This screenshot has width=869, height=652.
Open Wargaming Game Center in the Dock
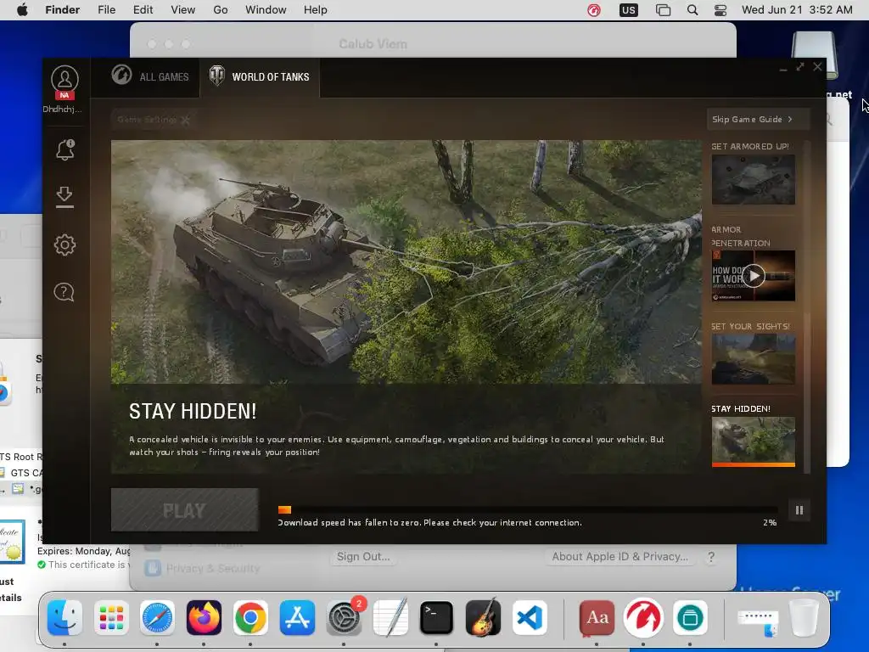[x=643, y=617]
